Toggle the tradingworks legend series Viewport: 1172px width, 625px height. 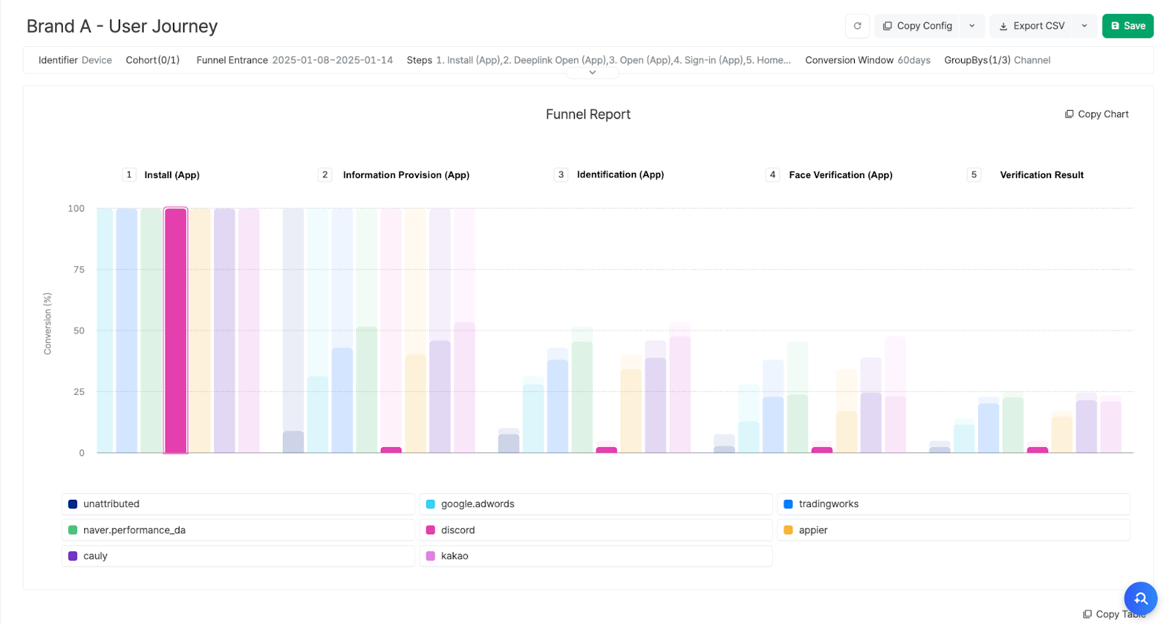point(828,504)
